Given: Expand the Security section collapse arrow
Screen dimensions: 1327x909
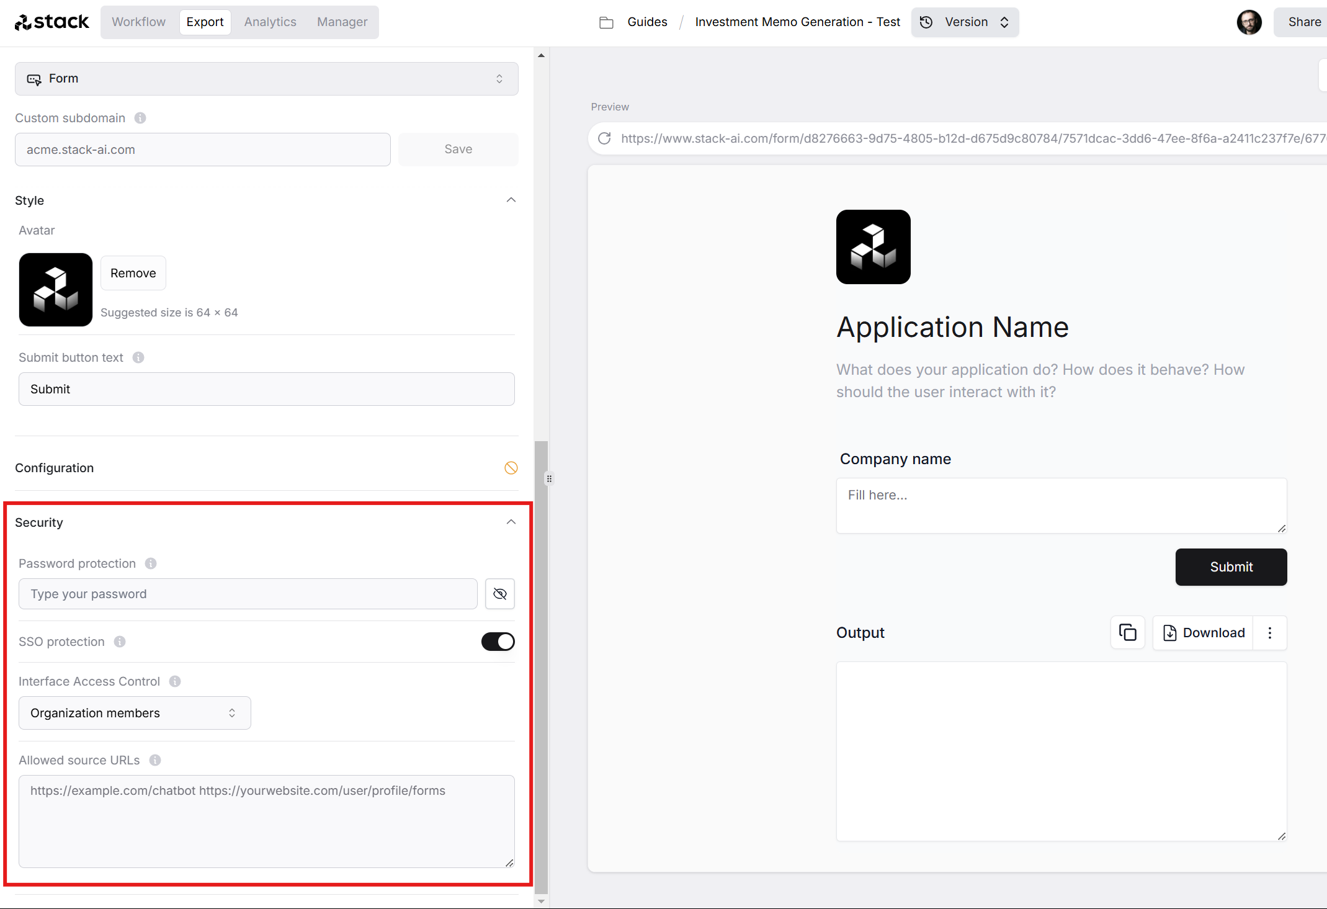Looking at the screenshot, I should pos(511,522).
